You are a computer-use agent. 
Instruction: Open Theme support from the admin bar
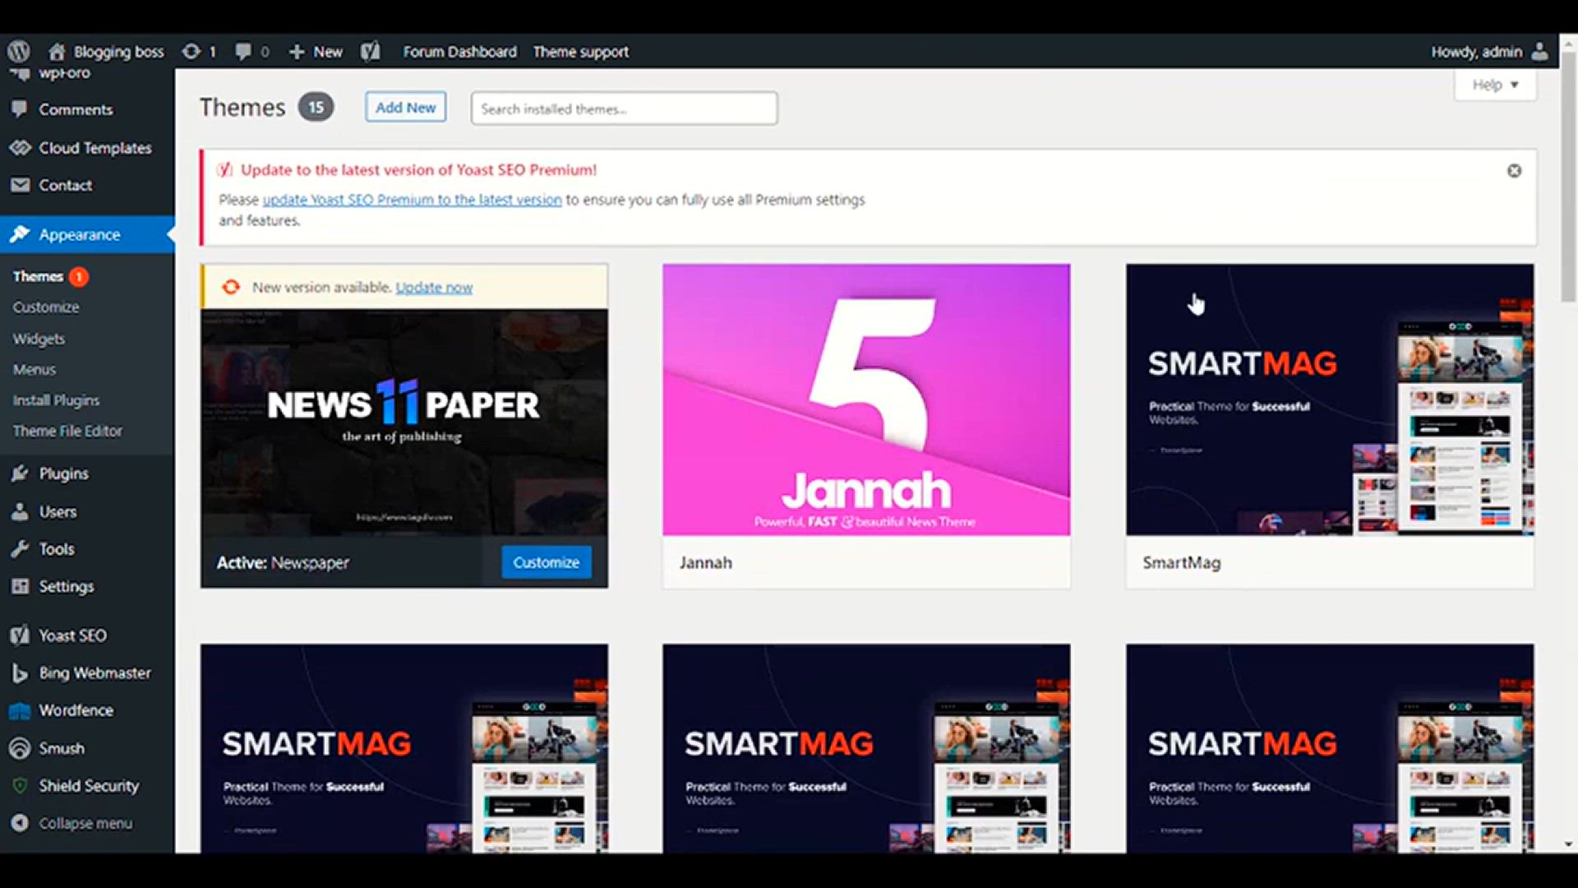(580, 51)
